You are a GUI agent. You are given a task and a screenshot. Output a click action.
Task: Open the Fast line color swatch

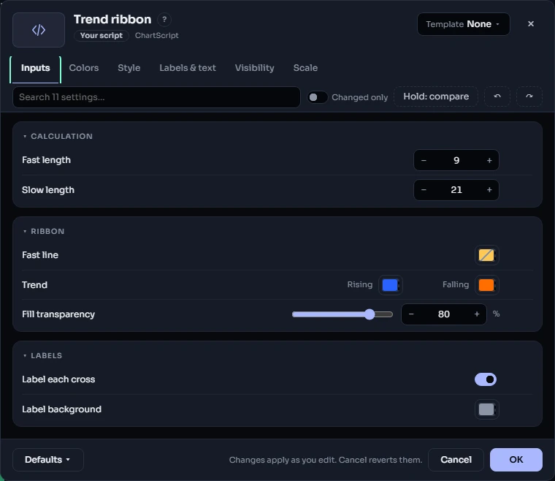486,255
